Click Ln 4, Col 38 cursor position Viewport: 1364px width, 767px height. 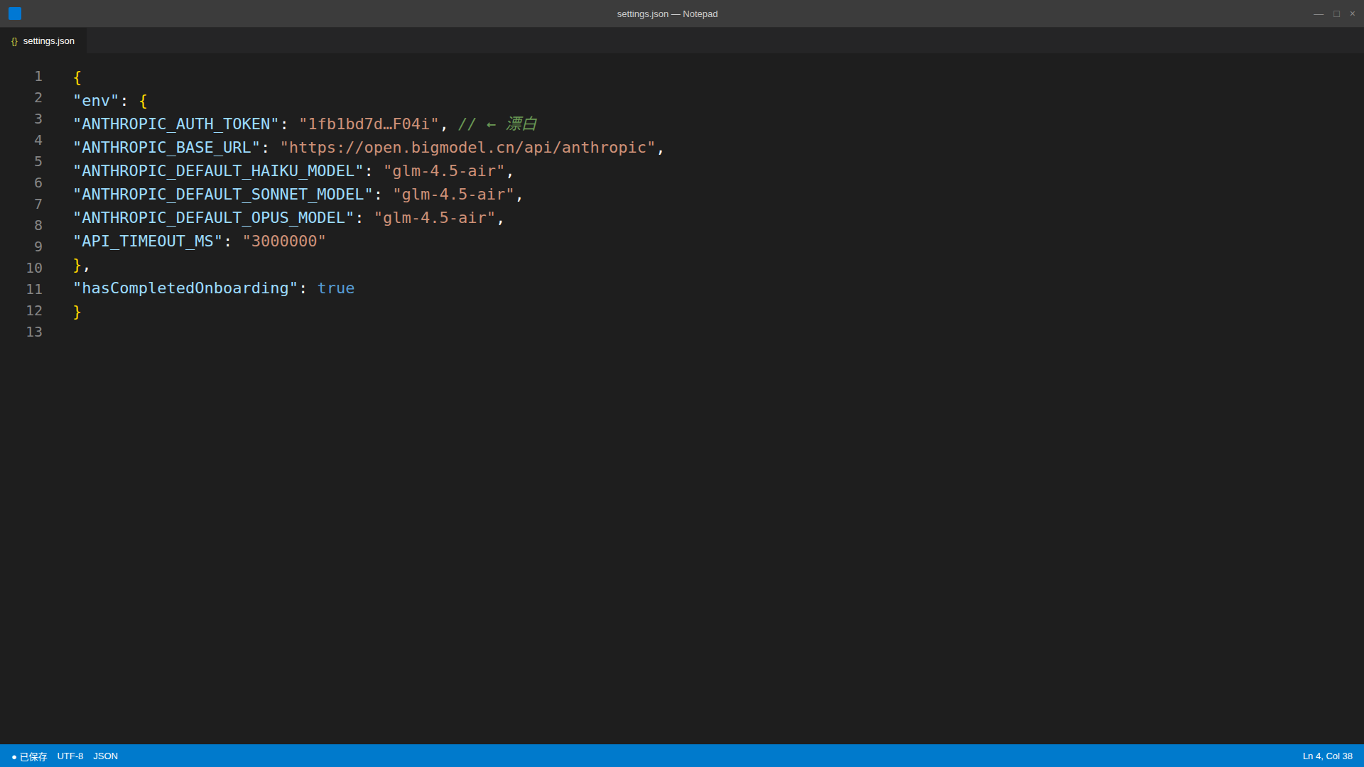coord(1327,756)
